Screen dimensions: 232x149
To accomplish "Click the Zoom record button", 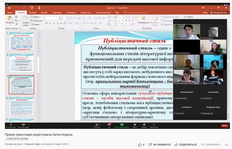I will click(134, 125).
